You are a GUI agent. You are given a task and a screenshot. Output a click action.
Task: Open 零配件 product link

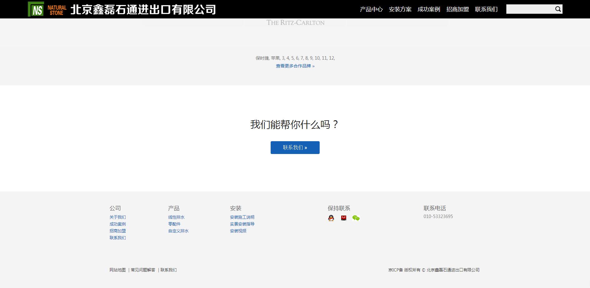pyautogui.click(x=174, y=224)
